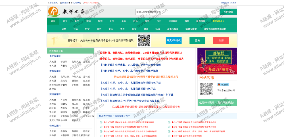The height and width of the screenshot is (137, 284).
Task: Select 品德与社会 in the navigation
Action: 173,29
